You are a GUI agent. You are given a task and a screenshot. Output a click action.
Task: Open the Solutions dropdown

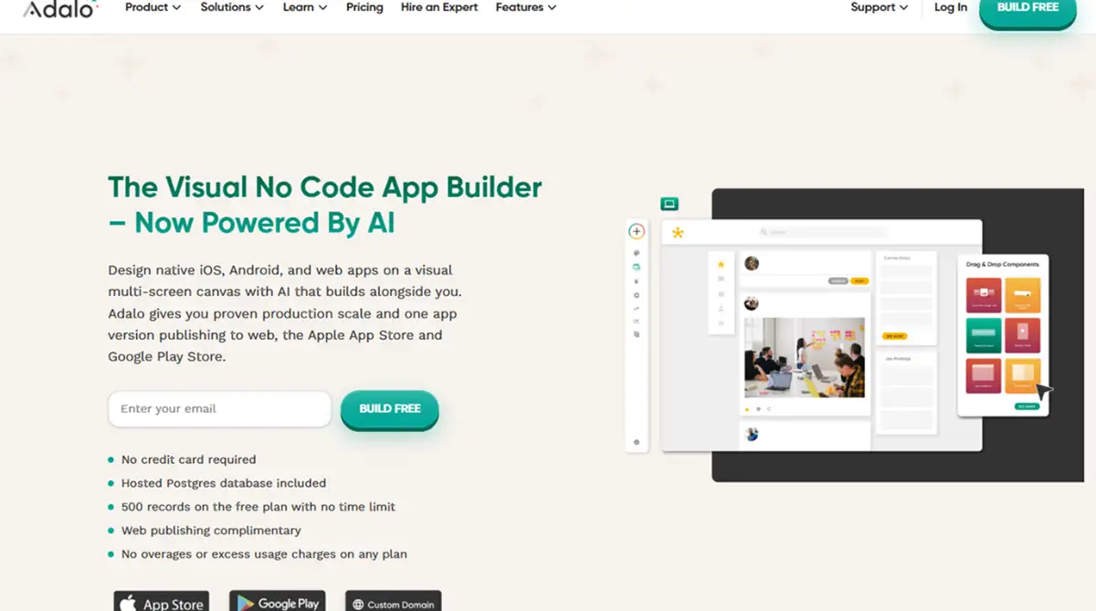click(232, 7)
